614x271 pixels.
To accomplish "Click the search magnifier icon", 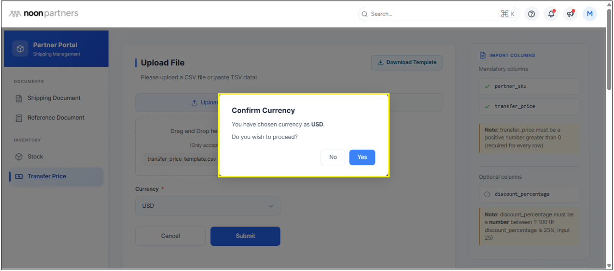I will (365, 14).
